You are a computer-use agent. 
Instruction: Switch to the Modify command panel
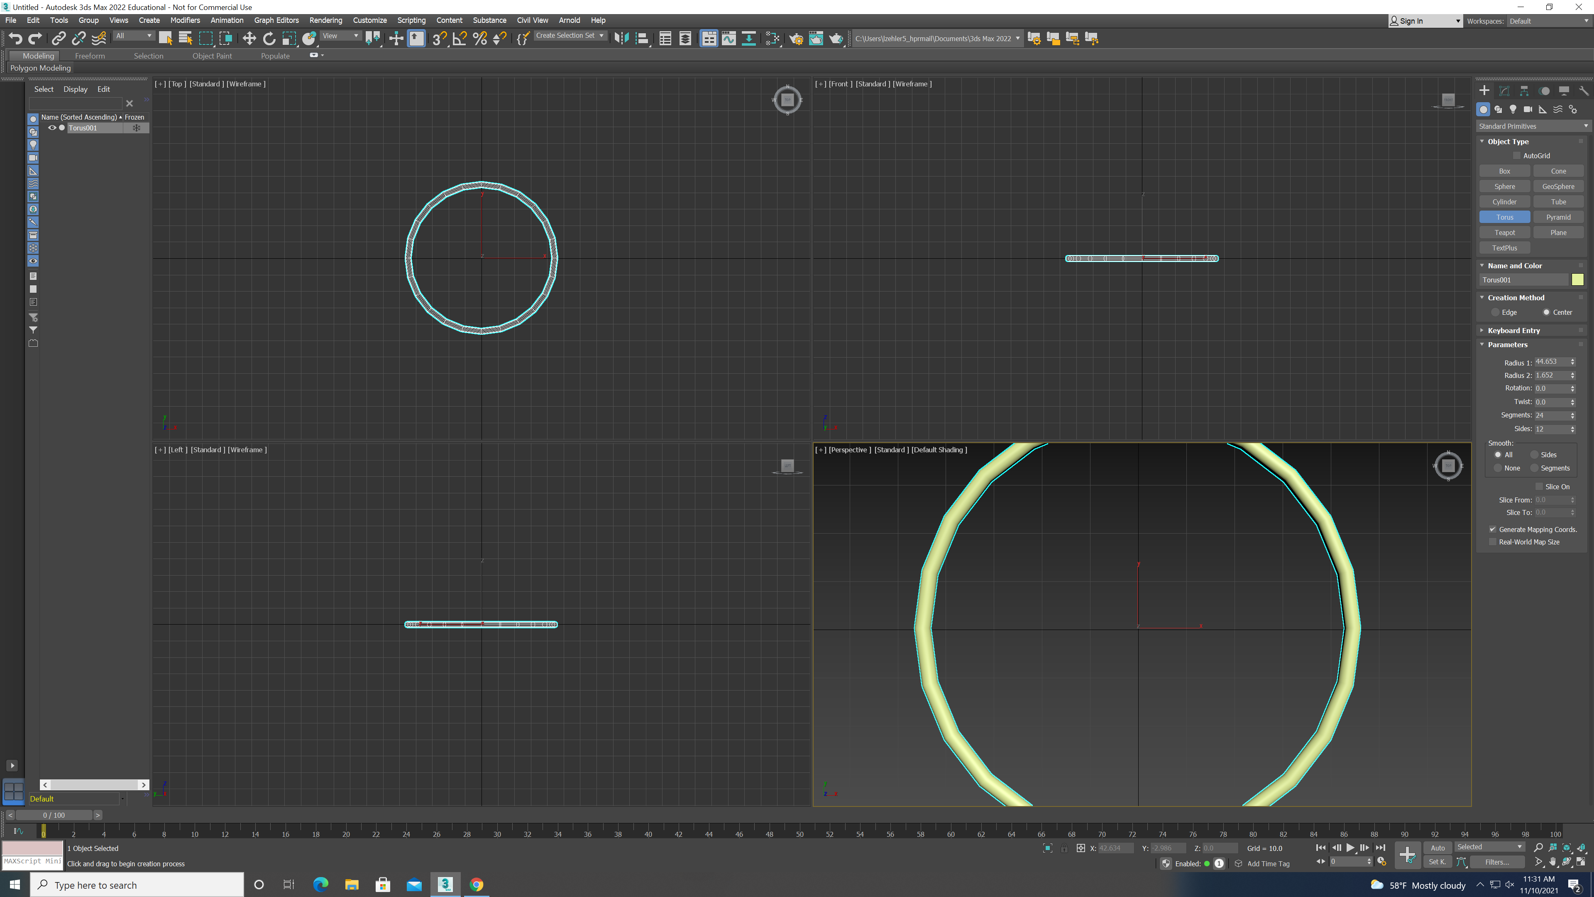point(1505,91)
